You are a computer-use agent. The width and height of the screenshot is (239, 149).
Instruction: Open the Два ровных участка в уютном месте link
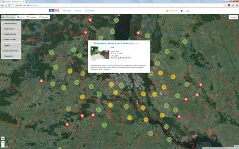click(112, 43)
